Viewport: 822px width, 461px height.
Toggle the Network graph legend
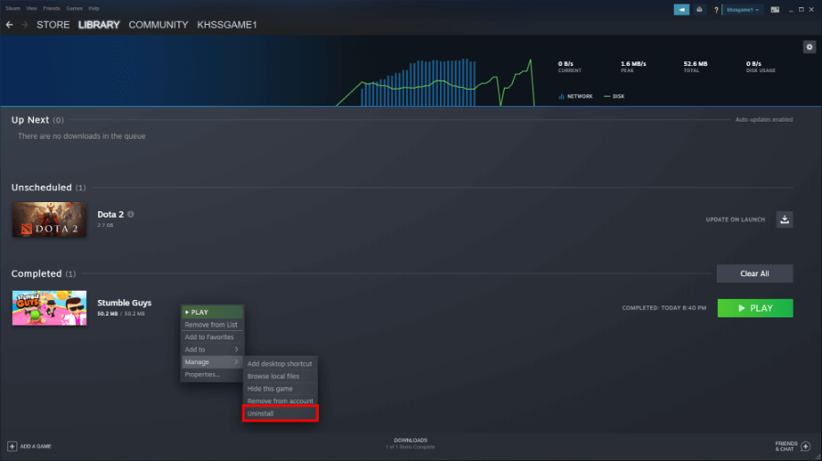[576, 97]
